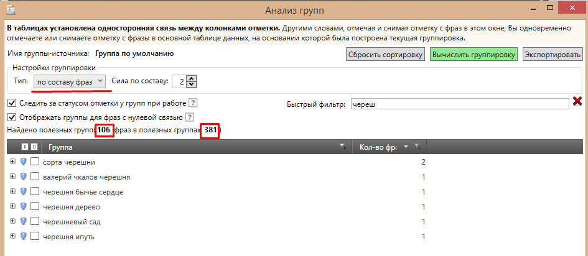
Task: Open help icon next to Следить за статусом
Action: pos(192,103)
